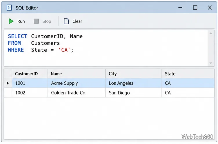
Task: Sort by the CustomerID column header
Action: 30,74
